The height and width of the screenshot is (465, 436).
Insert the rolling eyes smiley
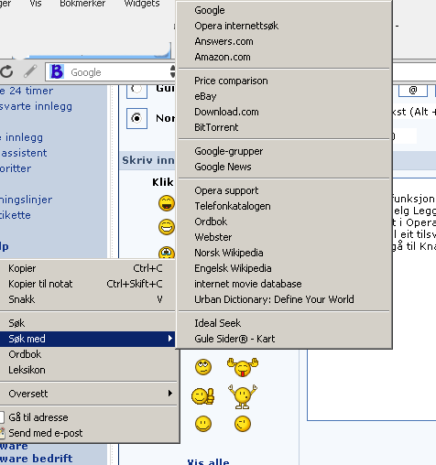[x=203, y=367]
